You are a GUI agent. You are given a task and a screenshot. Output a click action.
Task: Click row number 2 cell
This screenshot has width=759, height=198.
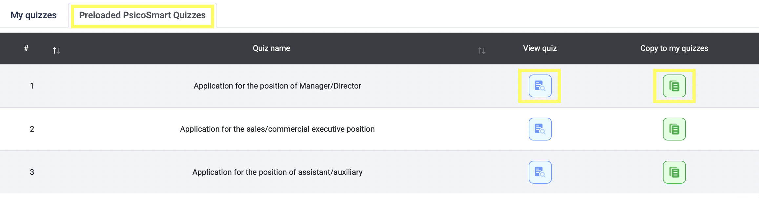coord(32,129)
